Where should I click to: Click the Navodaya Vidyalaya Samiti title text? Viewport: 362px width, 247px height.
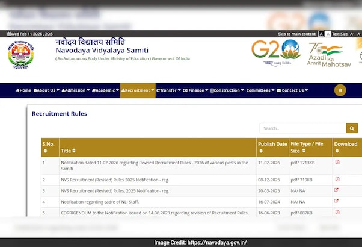point(102,50)
